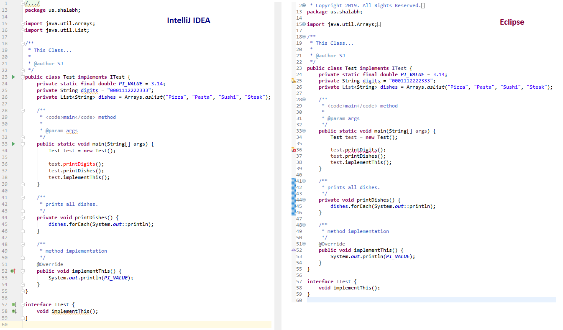Click IntelliJ run arrow beside main method
The image size is (563, 330).
(x=13, y=144)
